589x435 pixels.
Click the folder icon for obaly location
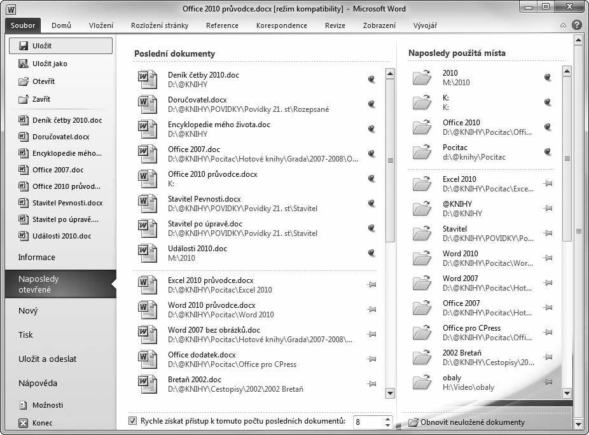(x=422, y=382)
